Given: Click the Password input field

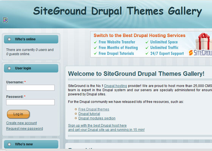Looking at the screenshot, I should click(x=30, y=102).
